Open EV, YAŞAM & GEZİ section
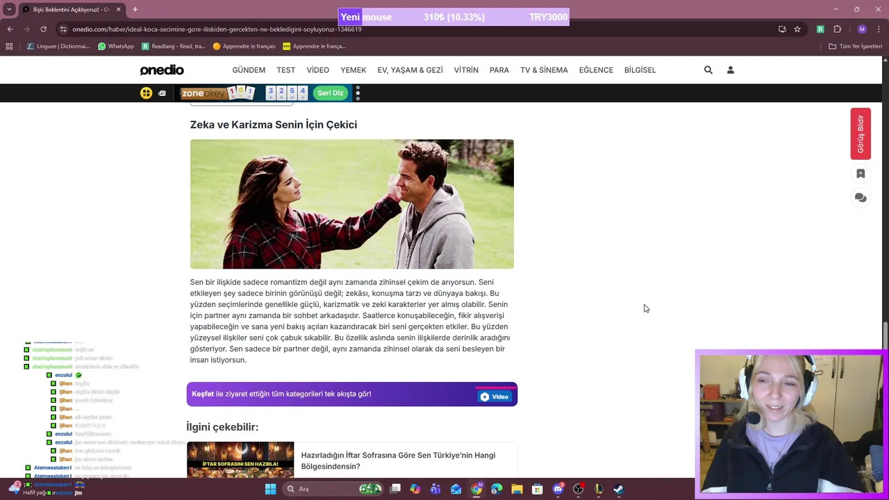 tap(410, 70)
